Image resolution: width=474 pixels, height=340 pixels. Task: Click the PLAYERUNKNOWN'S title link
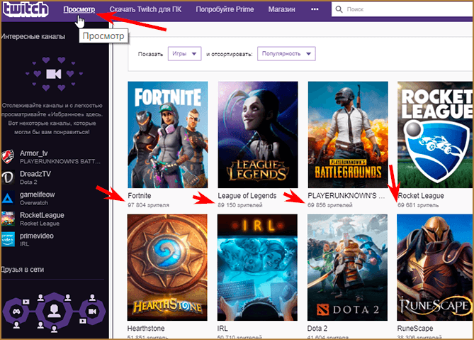point(346,196)
